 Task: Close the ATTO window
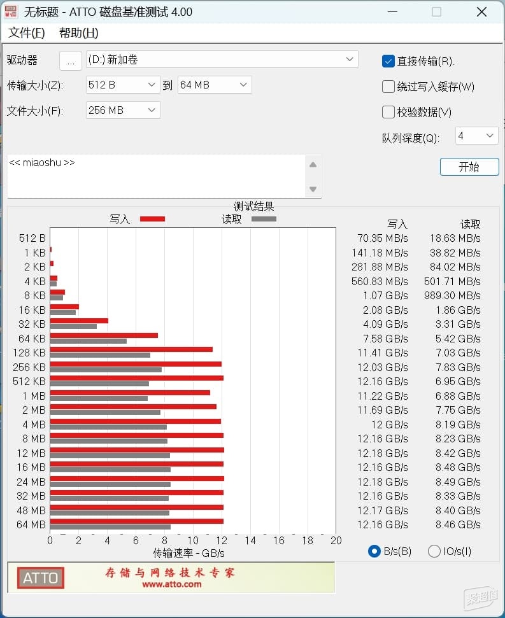(x=481, y=12)
